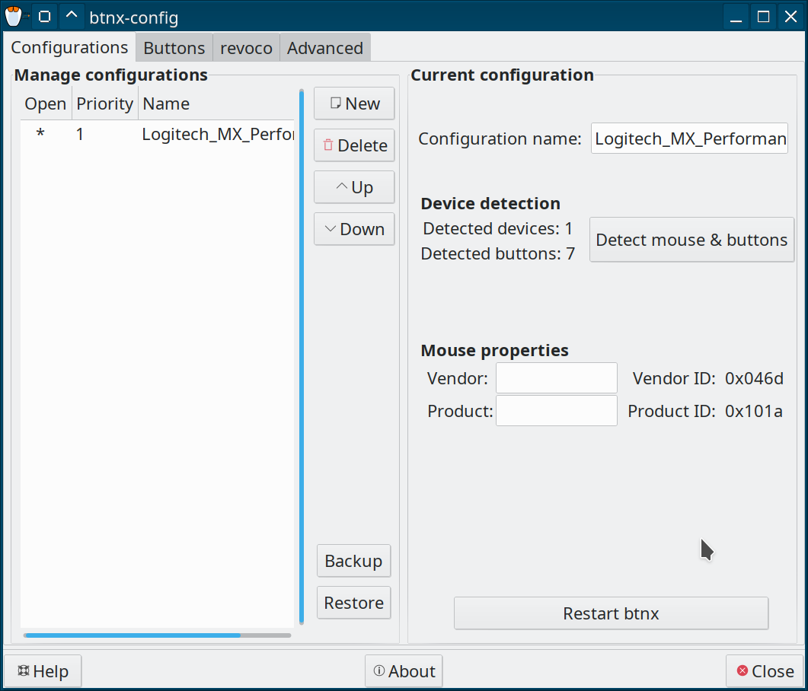This screenshot has width=808, height=691.
Task: Click the shade window arrow in title bar
Action: (x=72, y=17)
